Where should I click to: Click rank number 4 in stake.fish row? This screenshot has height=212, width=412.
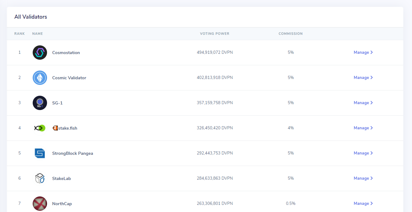20,128
